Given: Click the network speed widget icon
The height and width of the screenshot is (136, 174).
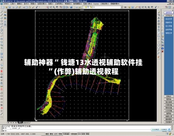Looking at the screenshot, I should (169, 129).
